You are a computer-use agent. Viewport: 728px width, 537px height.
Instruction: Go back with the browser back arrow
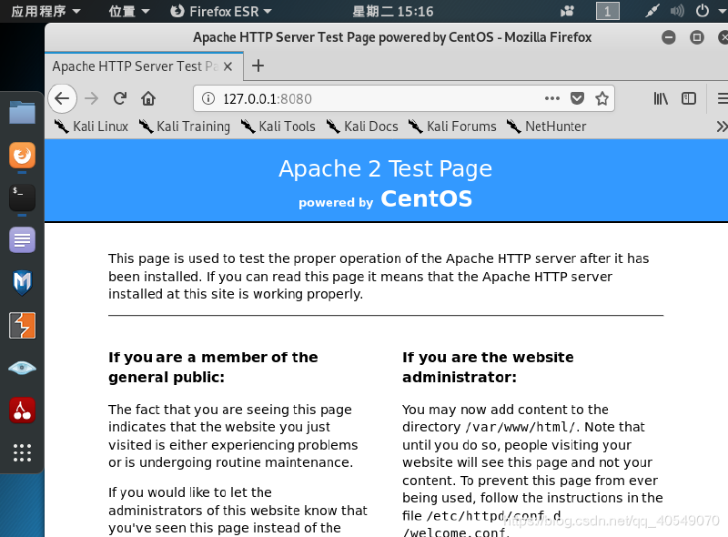point(62,98)
